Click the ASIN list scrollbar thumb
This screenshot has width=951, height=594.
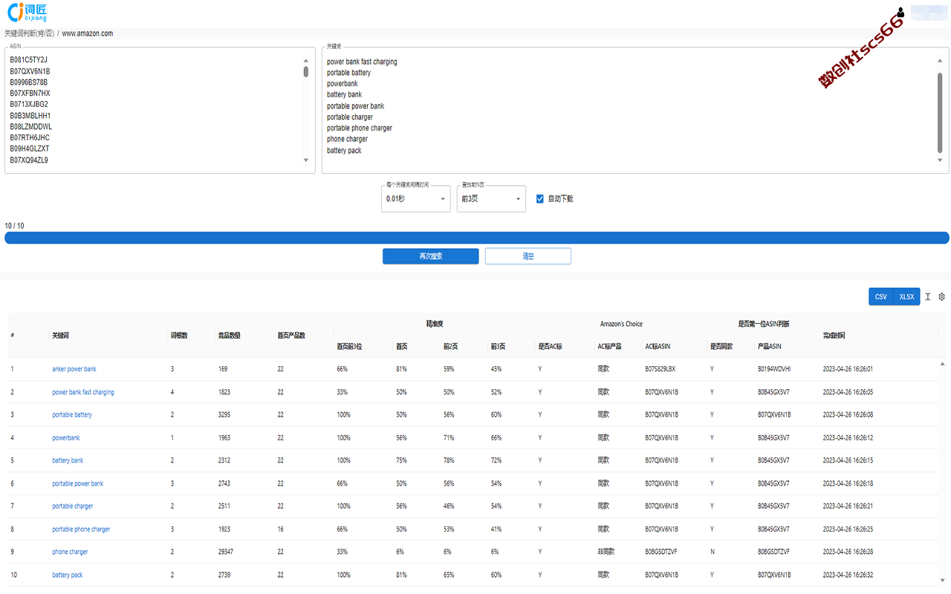click(x=306, y=71)
